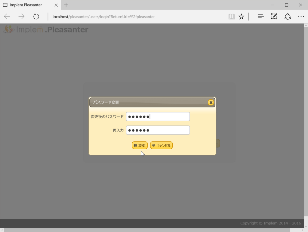Viewport: 308px width, 232px height.
Task: Click the Implem.Pleasanter logo
Action: click(x=46, y=29)
